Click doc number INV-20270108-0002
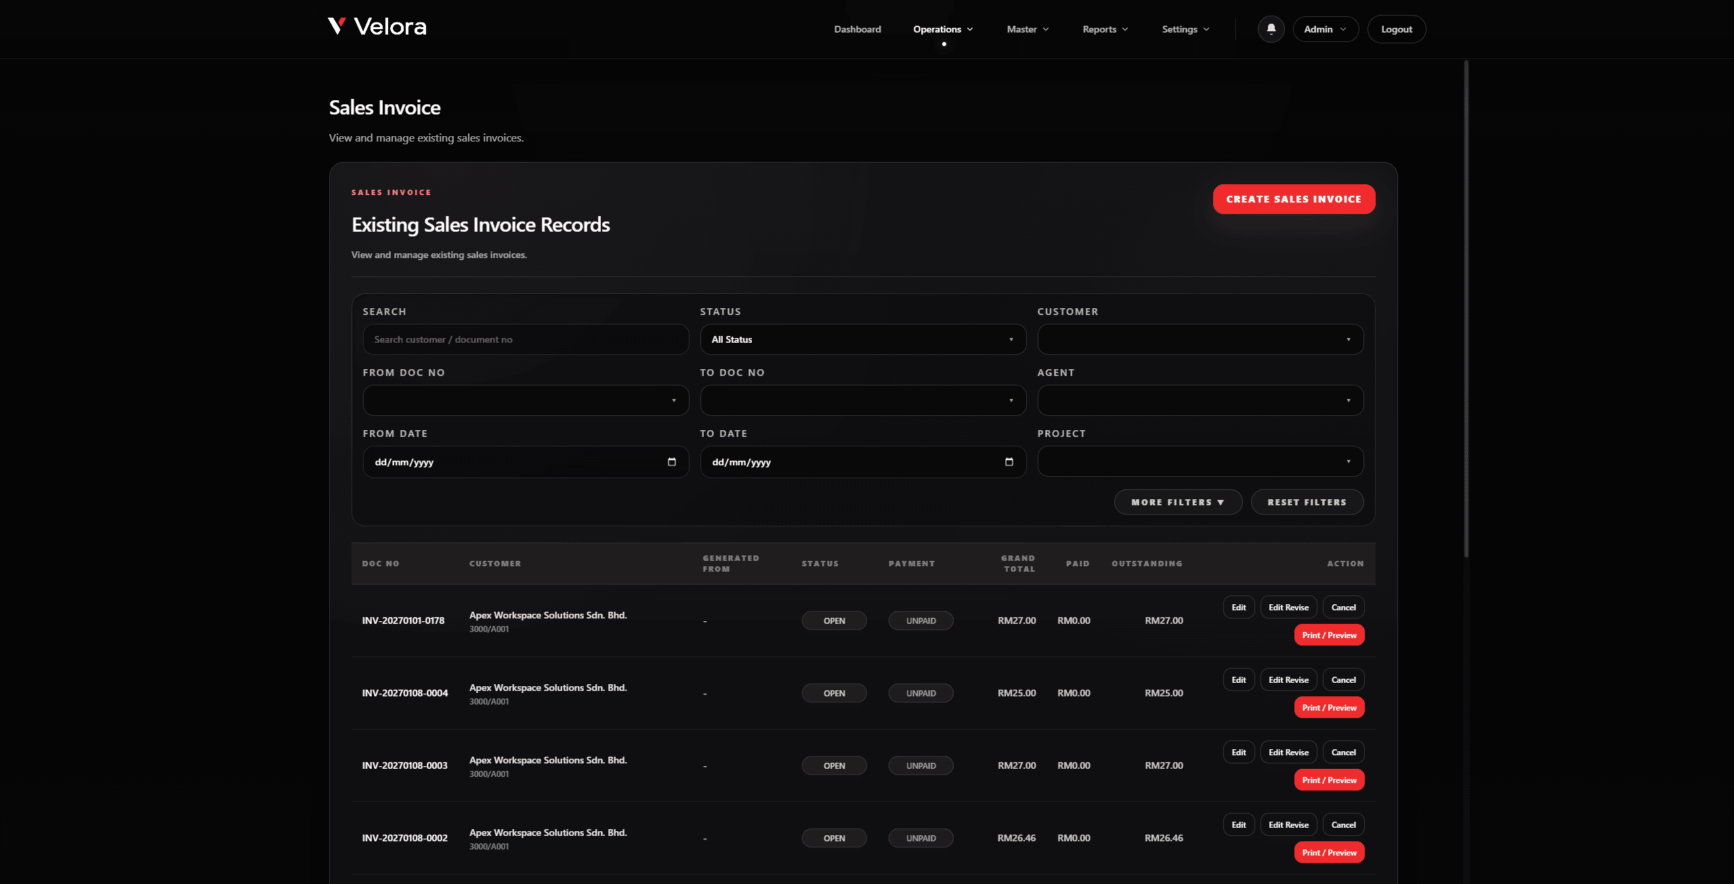 (x=405, y=838)
